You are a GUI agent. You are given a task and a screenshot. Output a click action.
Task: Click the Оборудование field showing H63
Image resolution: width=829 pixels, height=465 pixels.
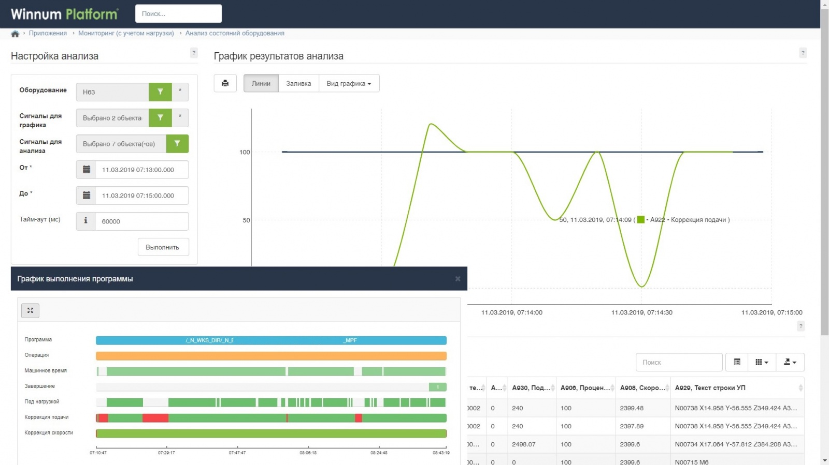(112, 92)
